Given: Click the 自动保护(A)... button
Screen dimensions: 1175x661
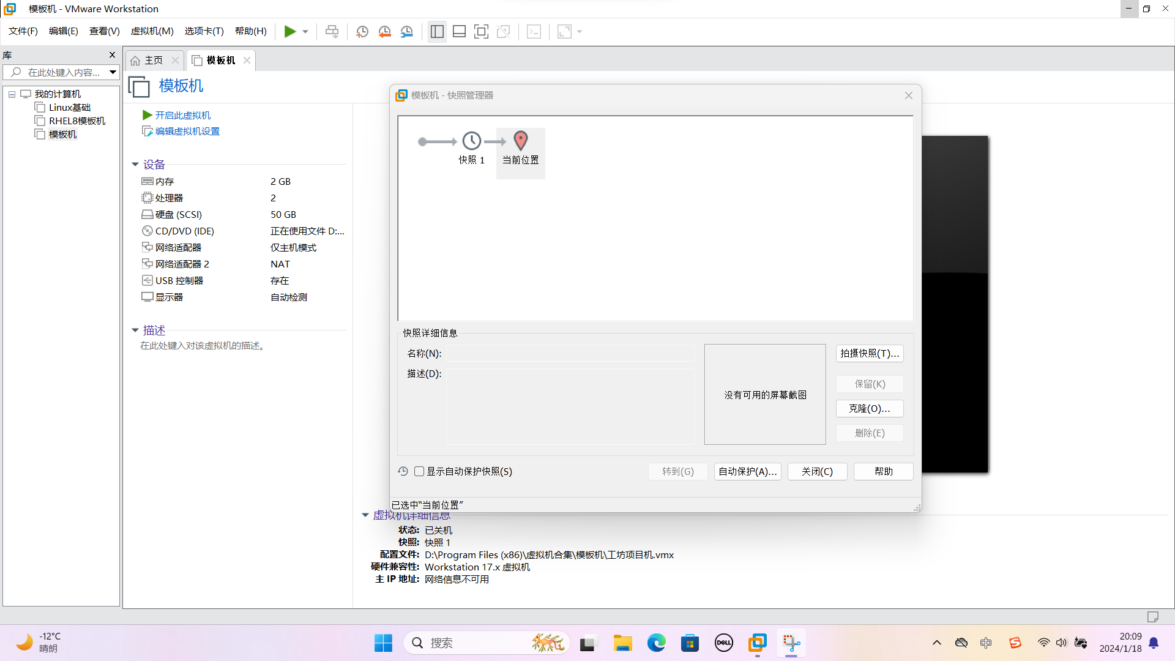Looking at the screenshot, I should 747,472.
